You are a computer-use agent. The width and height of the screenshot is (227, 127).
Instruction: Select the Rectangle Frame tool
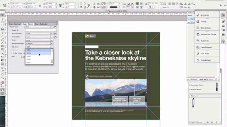pyautogui.click(x=2, y=46)
